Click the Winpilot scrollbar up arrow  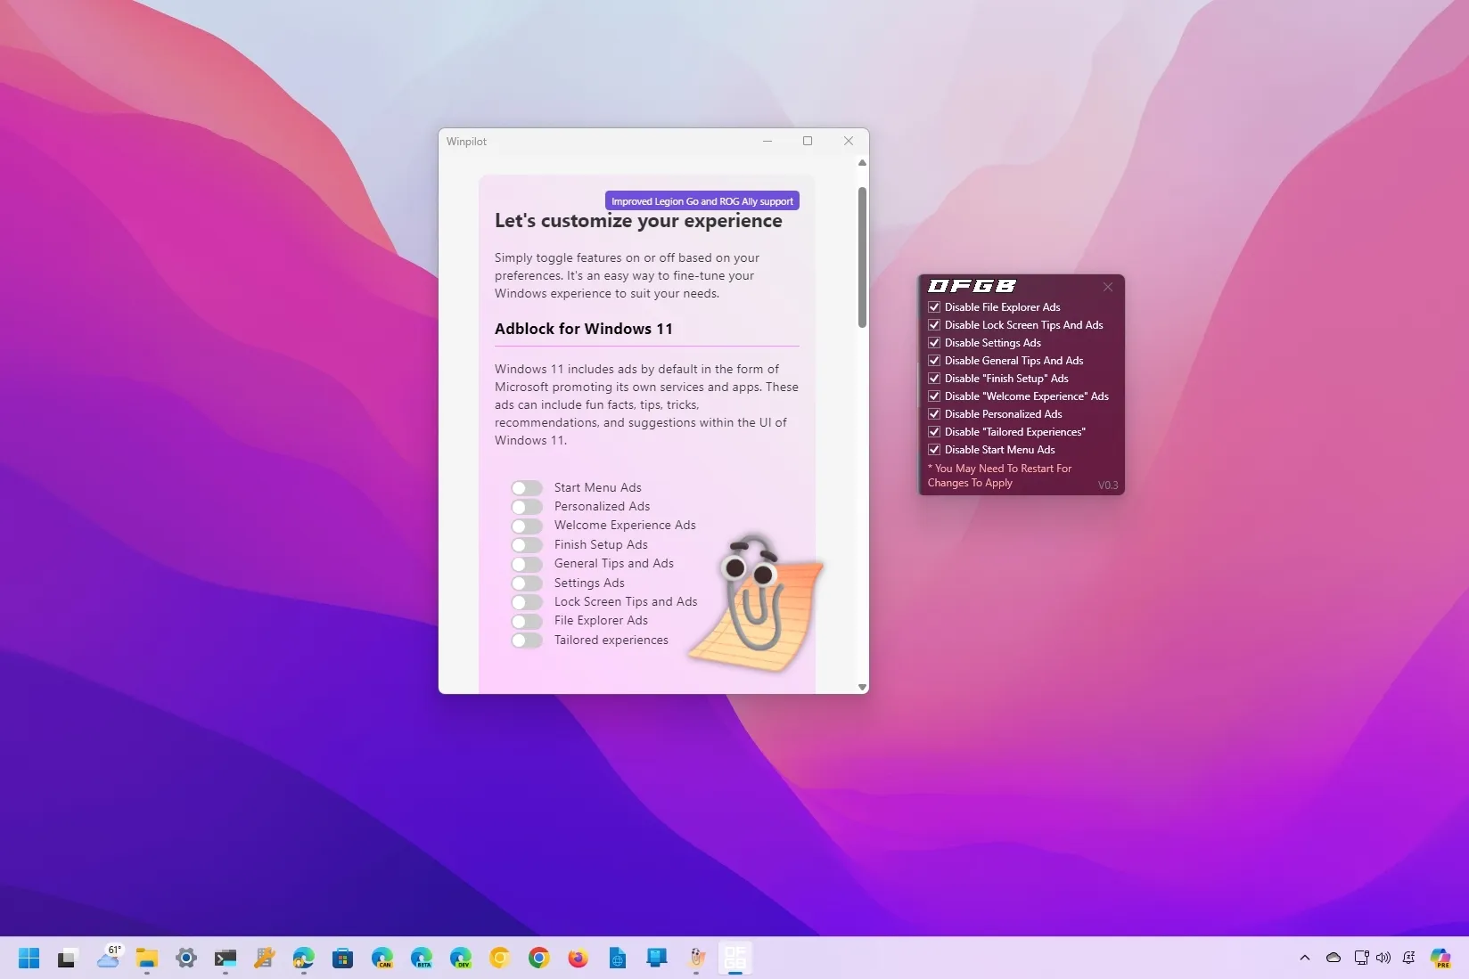tap(862, 163)
